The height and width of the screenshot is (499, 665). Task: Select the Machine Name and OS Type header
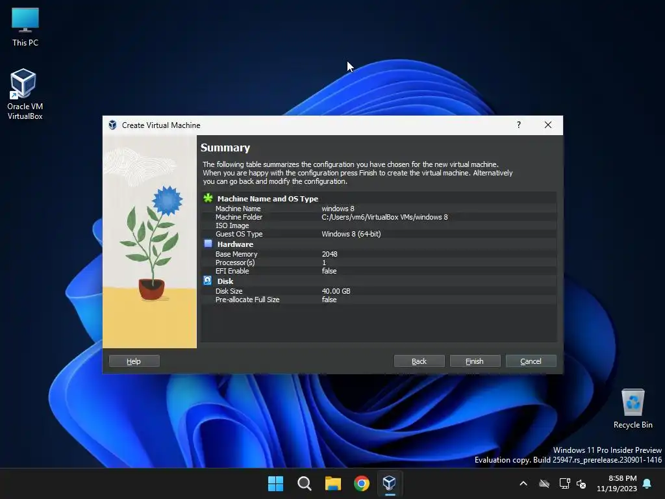tap(379, 199)
